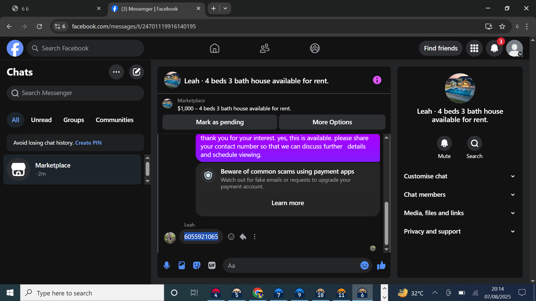Search in conversation with magnifier icon
Screen dimensions: 536x301
point(474,143)
